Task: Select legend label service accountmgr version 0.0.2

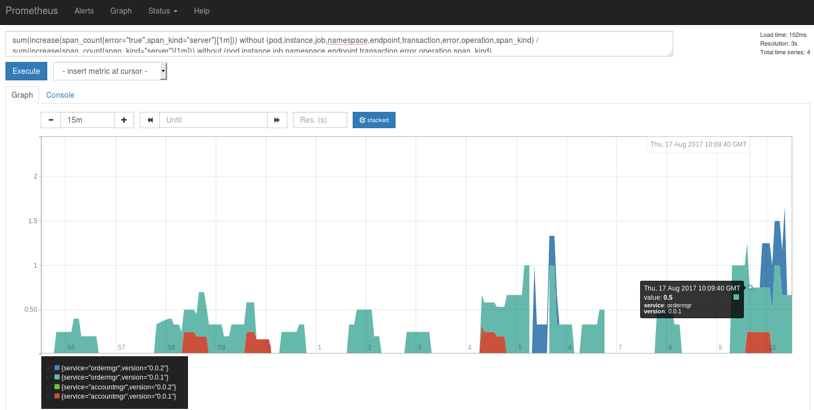Action: coord(119,387)
